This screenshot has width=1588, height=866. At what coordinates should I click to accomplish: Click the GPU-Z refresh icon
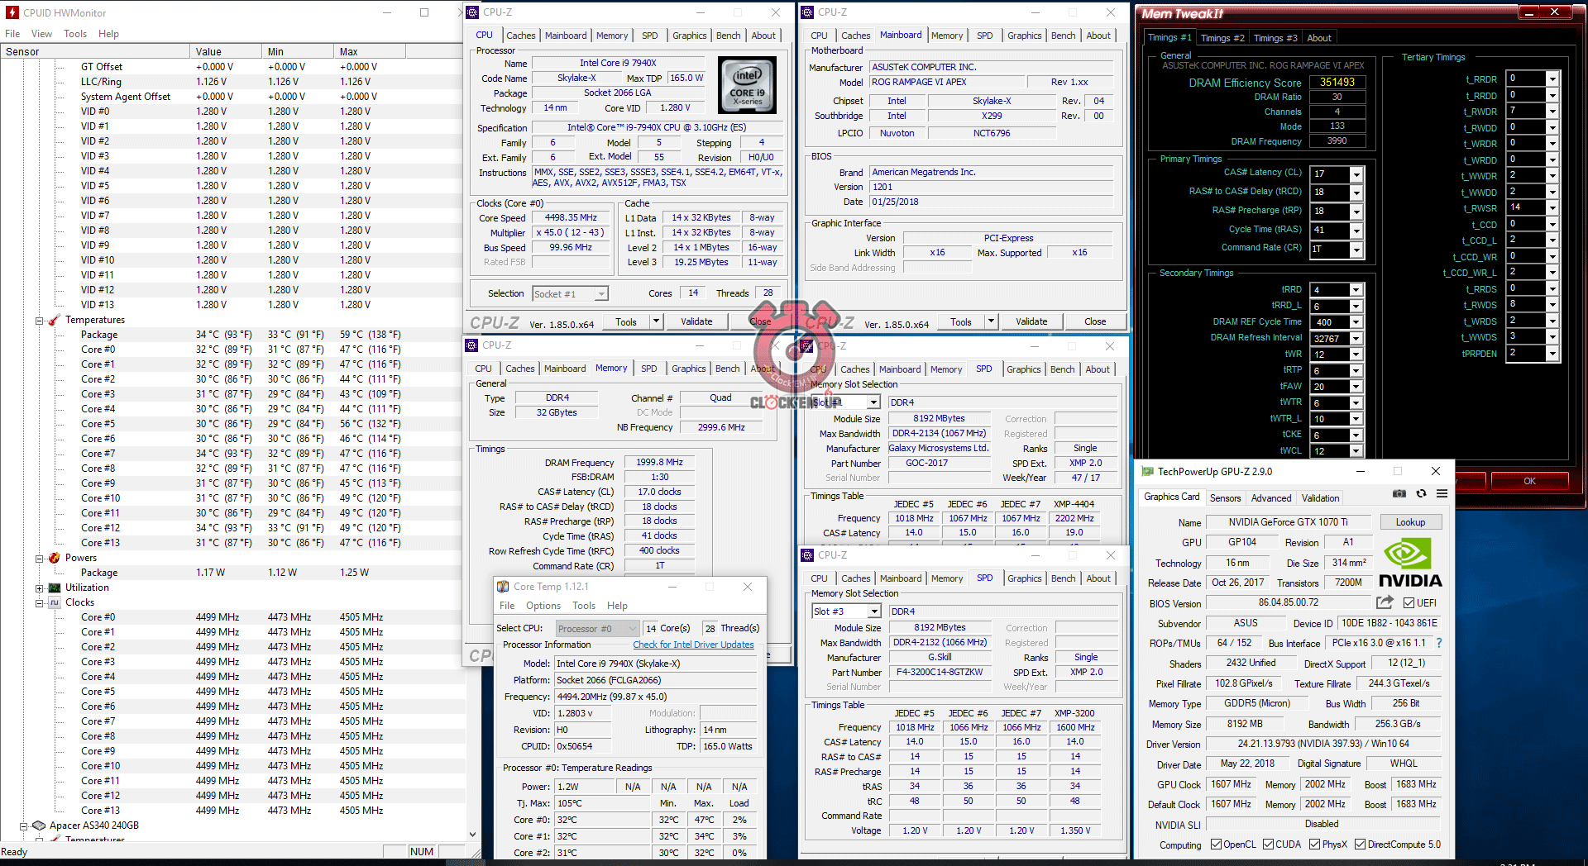pos(1421,493)
